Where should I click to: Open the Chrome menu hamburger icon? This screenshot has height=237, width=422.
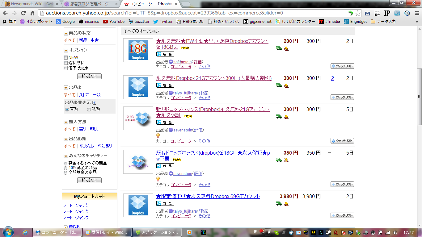coord(417,13)
